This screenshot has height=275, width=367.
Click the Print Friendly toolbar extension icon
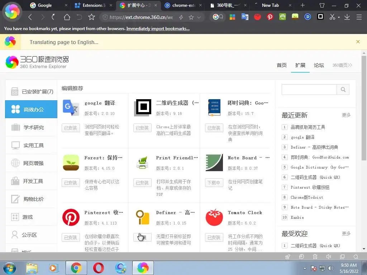click(282, 17)
